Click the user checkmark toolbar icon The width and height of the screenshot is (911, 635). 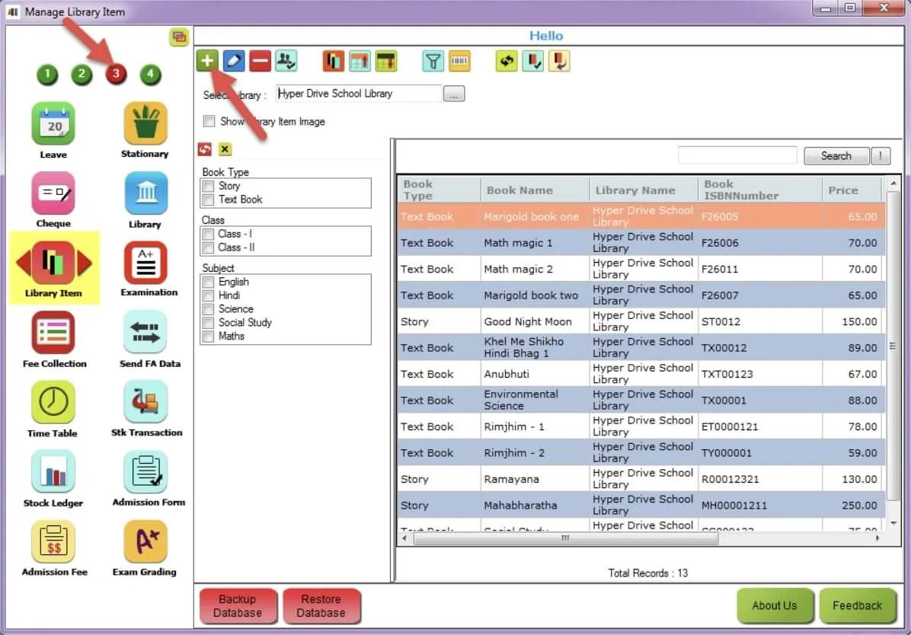[x=286, y=60]
